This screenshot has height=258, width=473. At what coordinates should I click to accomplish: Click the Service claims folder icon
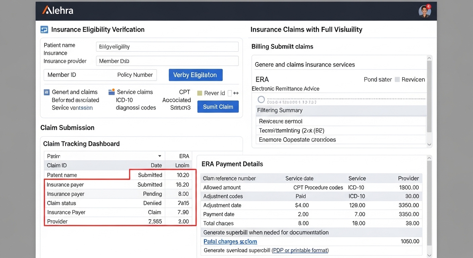[112, 92]
